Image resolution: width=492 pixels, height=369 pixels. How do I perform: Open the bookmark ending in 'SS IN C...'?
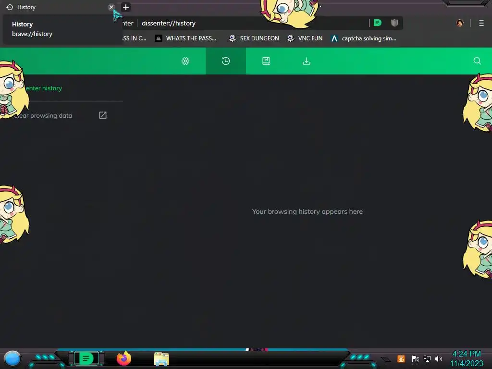(135, 38)
